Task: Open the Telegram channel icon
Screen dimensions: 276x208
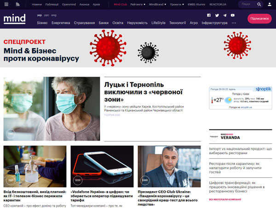Action: (x=225, y=15)
